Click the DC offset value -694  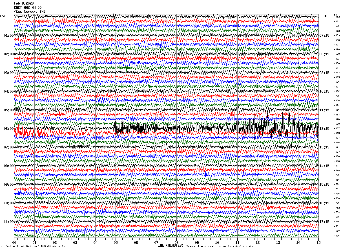point(337,68)
